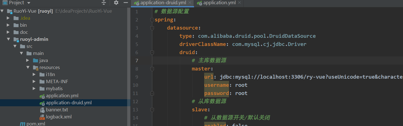Click the RuoYi-Vue project module icon
The height and width of the screenshot is (126, 403).
tap(10, 11)
